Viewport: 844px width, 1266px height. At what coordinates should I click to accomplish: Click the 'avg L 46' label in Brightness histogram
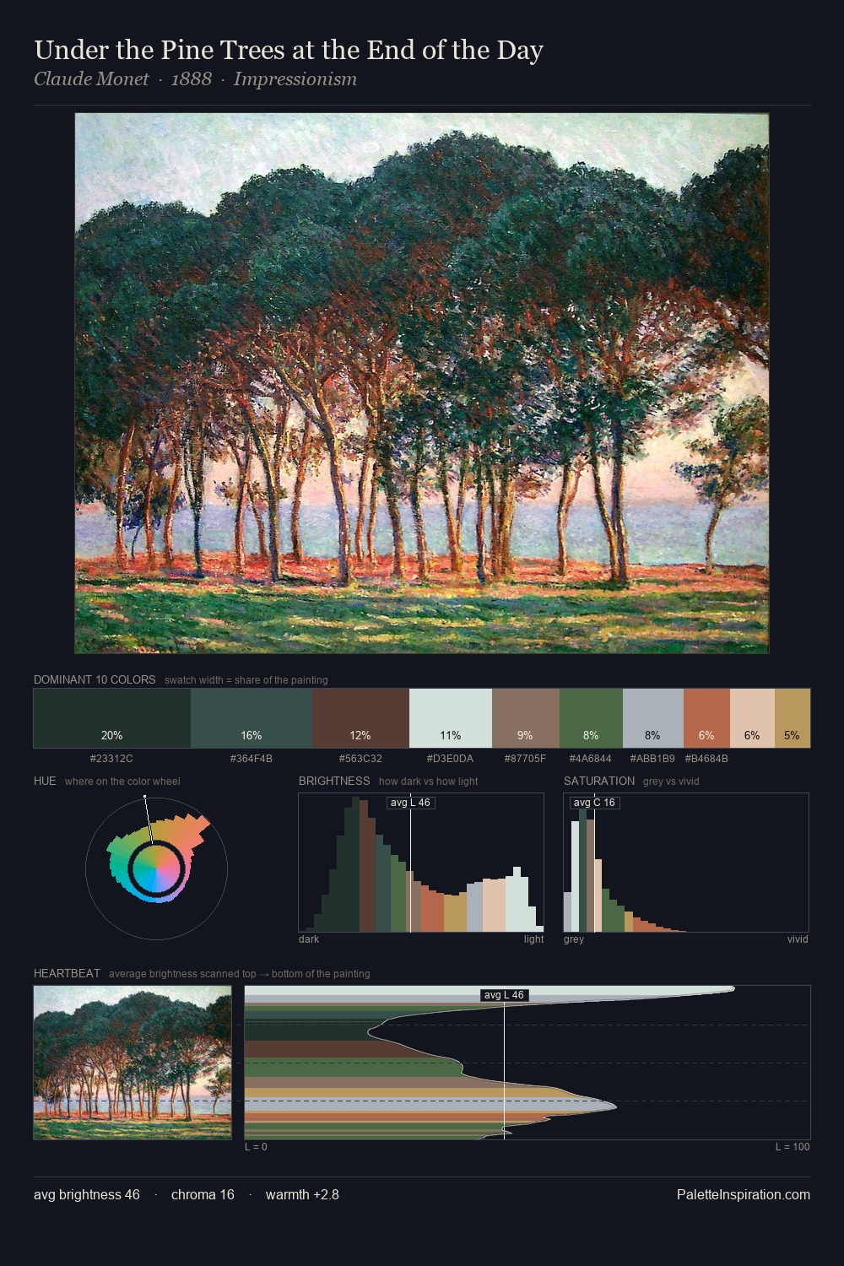tap(410, 803)
